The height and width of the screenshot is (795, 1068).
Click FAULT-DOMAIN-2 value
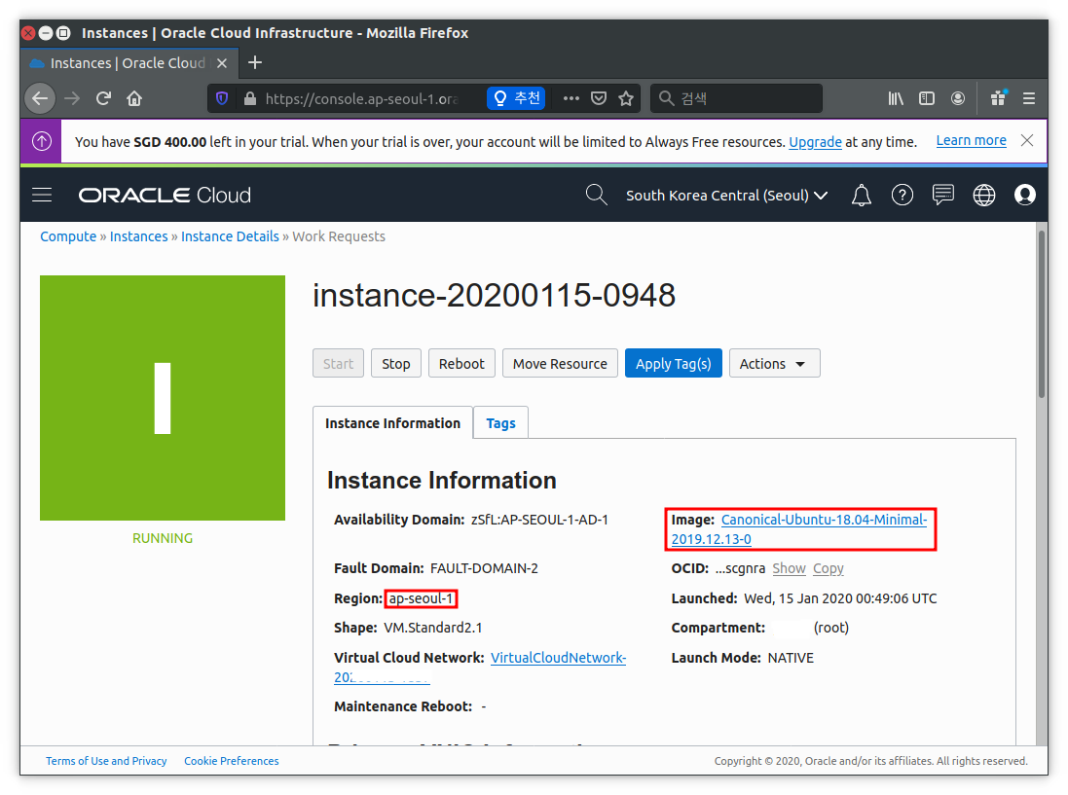click(484, 568)
